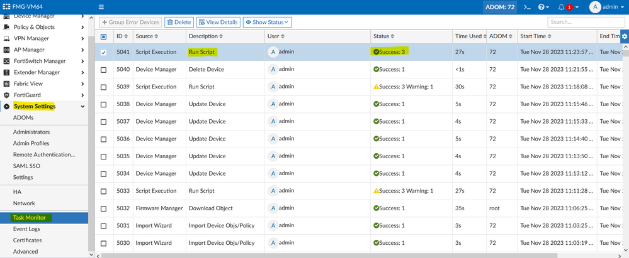
Task: Open the Show Status dropdown
Action: coord(267,22)
